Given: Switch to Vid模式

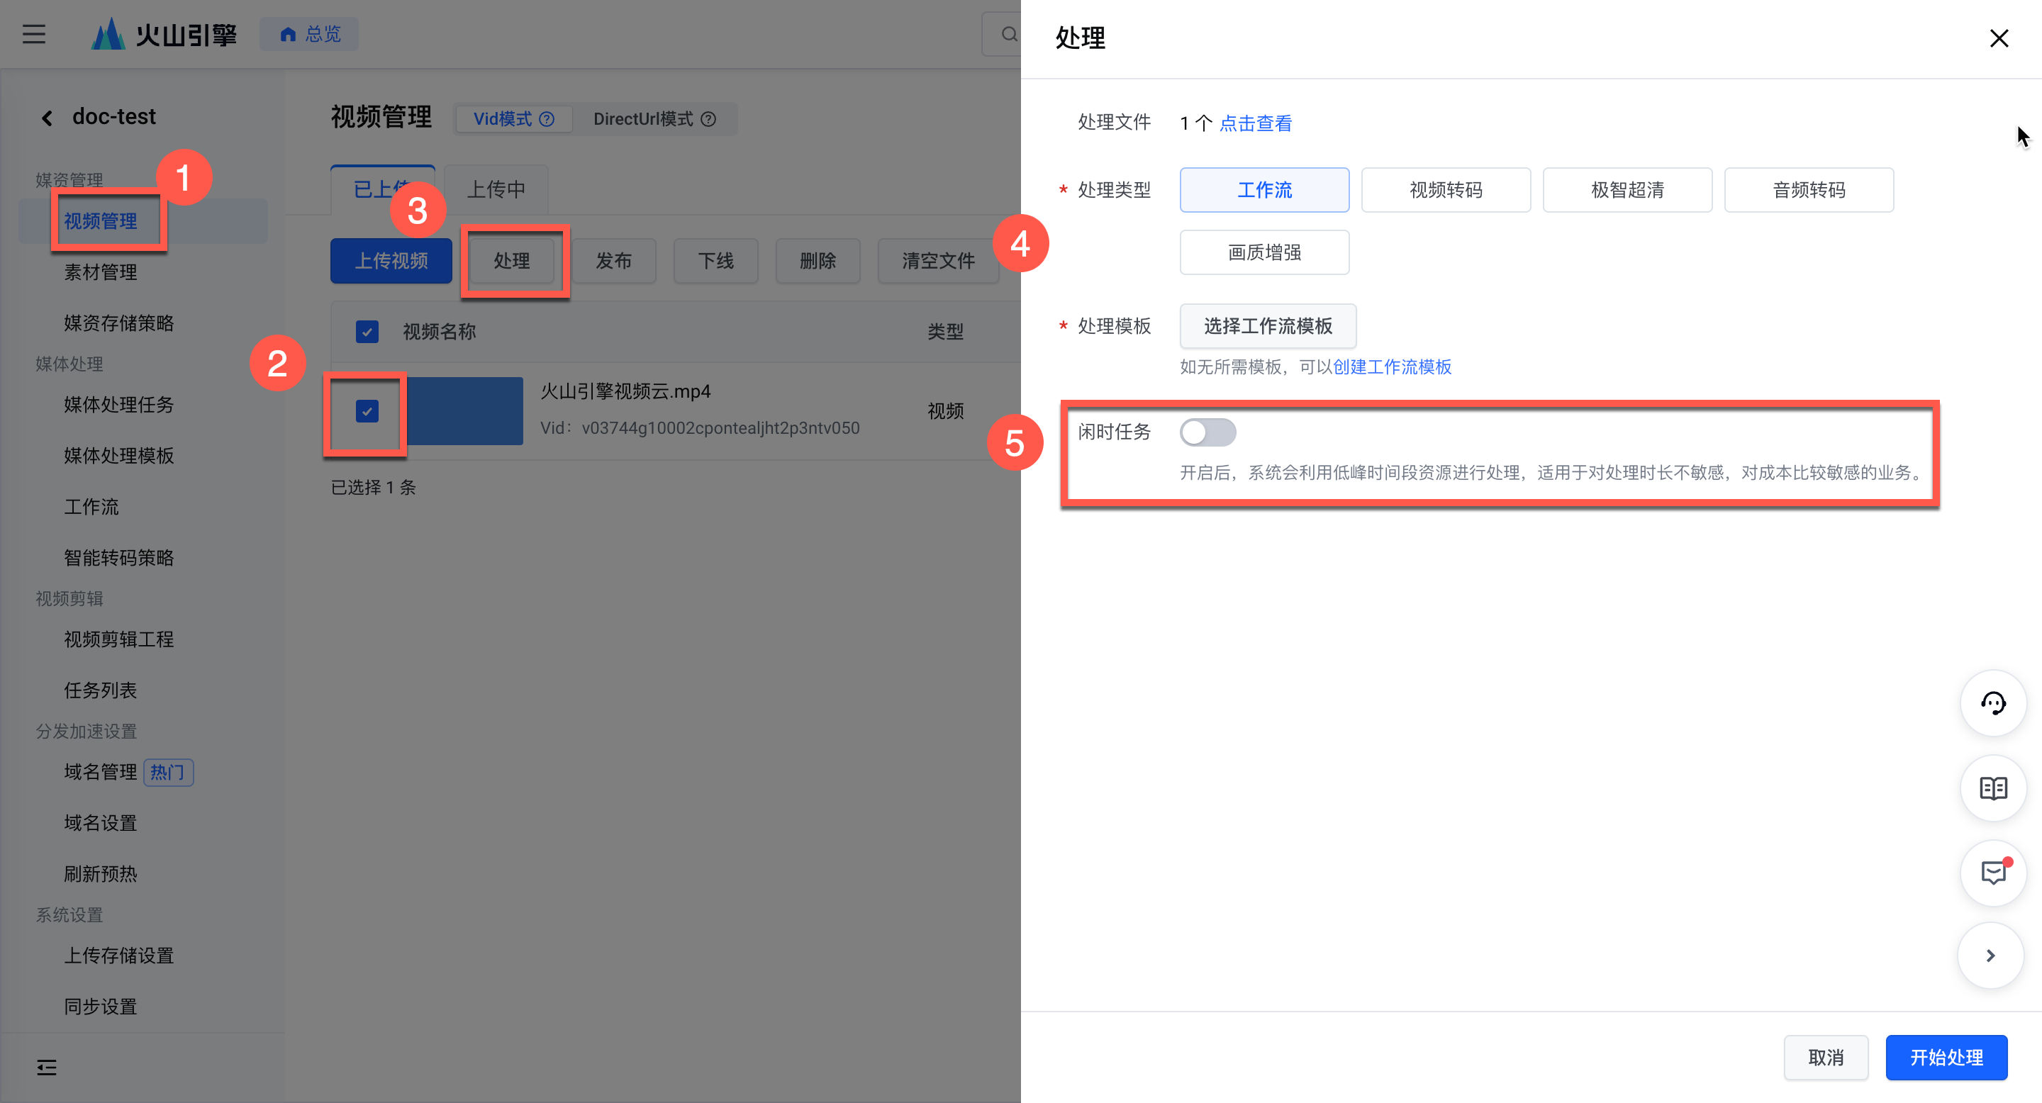Looking at the screenshot, I should click(x=513, y=119).
